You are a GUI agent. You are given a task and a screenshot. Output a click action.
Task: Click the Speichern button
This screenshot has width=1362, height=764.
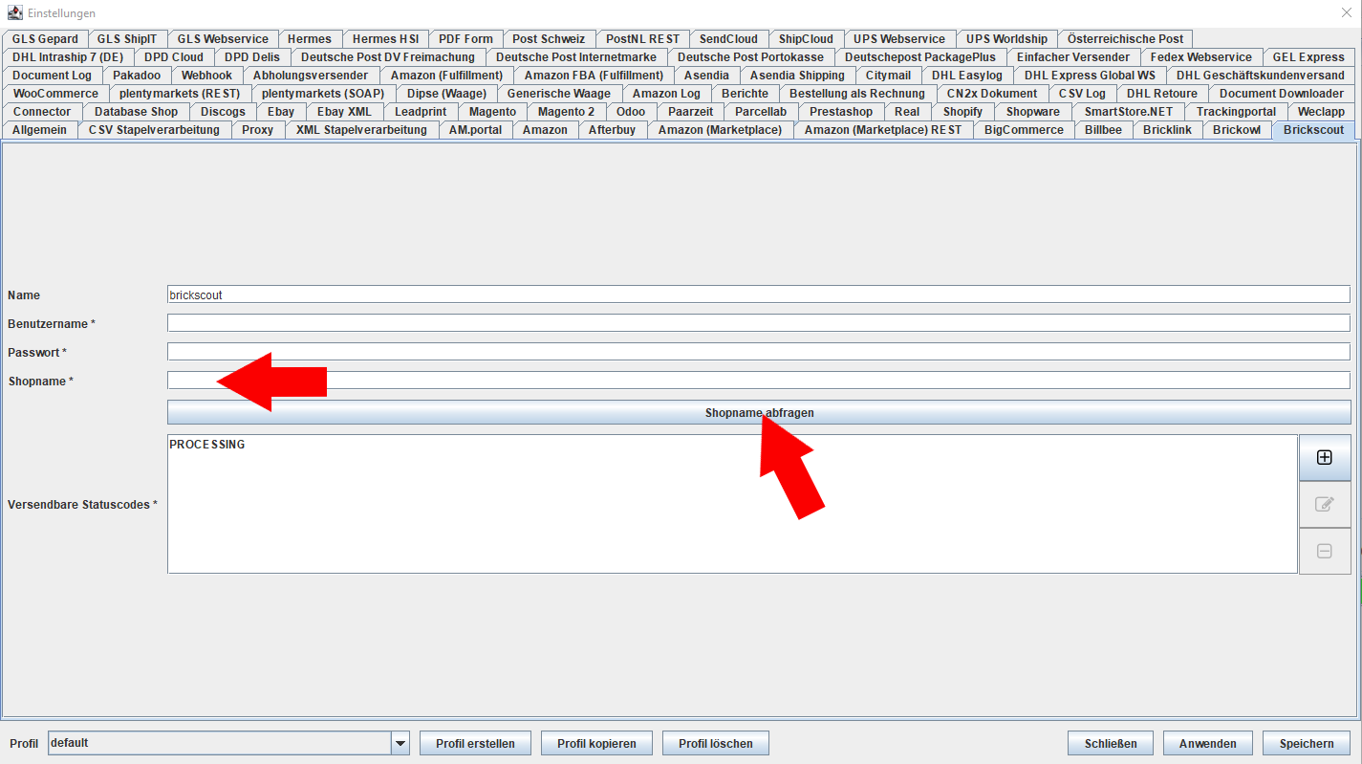pyautogui.click(x=1307, y=743)
